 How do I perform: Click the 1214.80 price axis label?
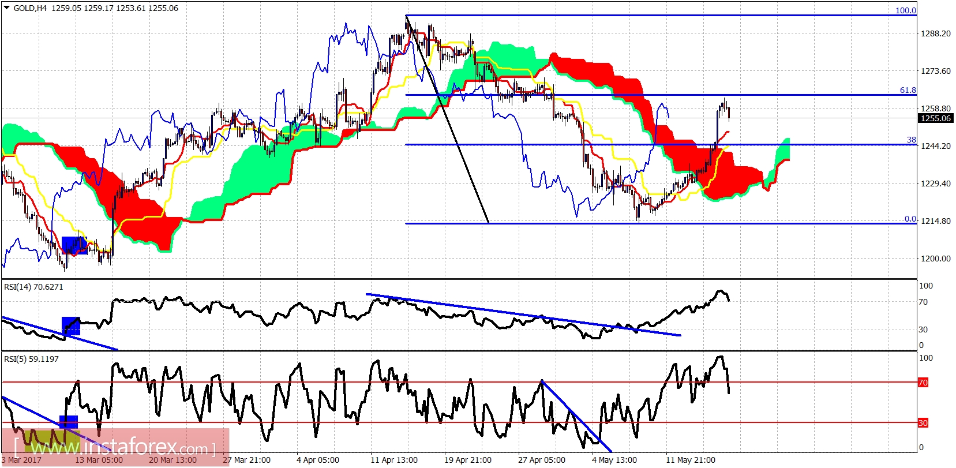[x=935, y=221]
